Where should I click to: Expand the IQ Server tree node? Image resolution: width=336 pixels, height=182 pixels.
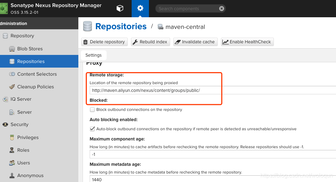point(5,99)
